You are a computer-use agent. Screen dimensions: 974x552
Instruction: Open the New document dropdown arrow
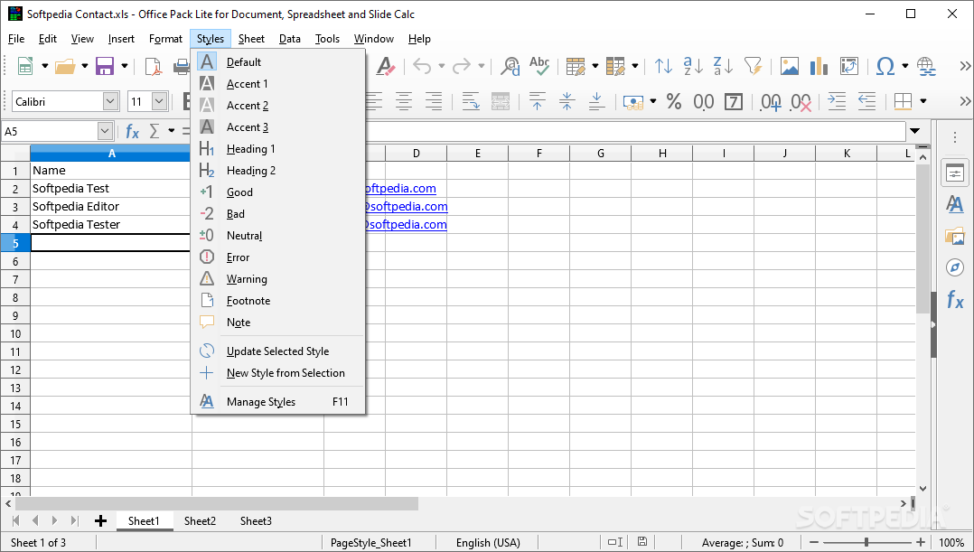coord(45,66)
